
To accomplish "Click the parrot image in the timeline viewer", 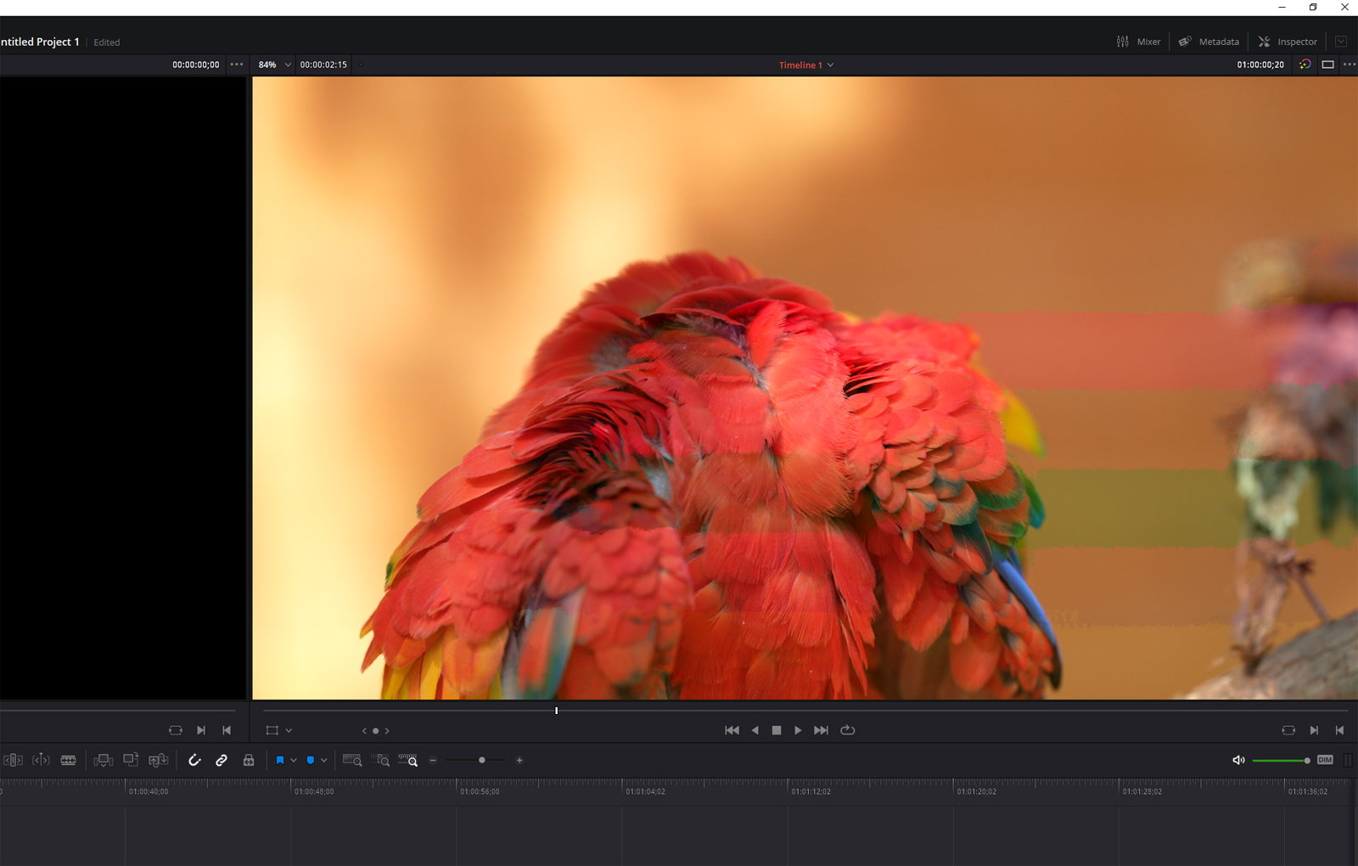I will click(805, 388).
